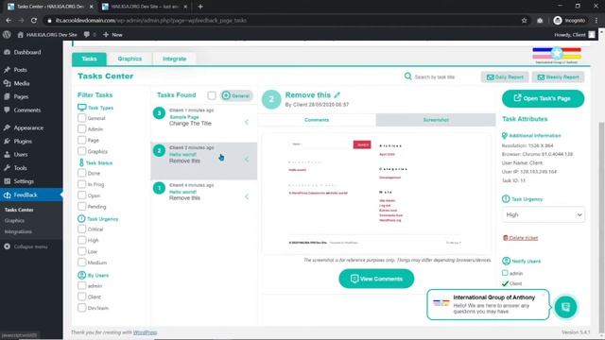Viewport: 605px width, 340px height.
Task: Click the Daily Report button
Action: 505,77
